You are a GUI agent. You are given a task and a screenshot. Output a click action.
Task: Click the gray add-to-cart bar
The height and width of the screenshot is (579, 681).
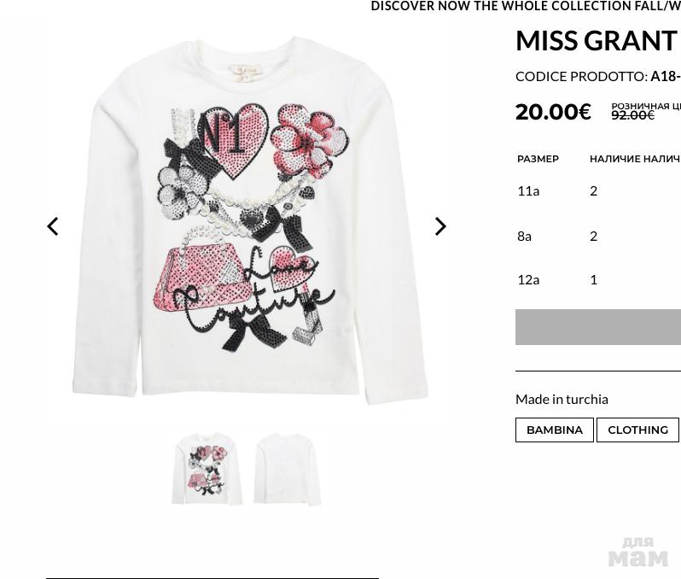pyautogui.click(x=598, y=327)
